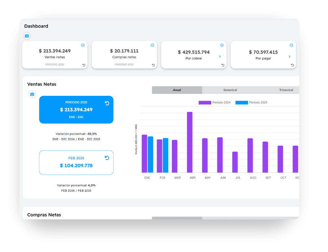Click the AGO month axis label
328x252 pixels.
tap(253, 178)
